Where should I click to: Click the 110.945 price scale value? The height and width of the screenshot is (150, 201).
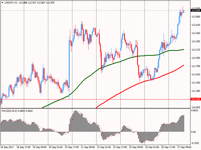pos(196,107)
